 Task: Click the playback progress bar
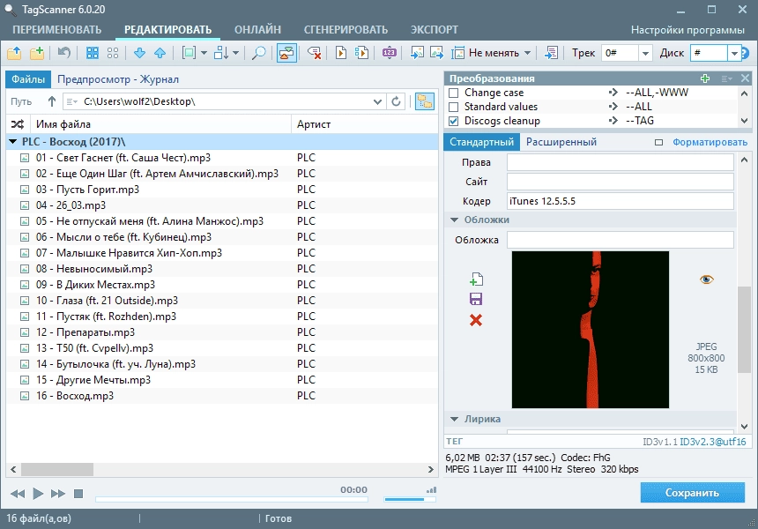coord(232,500)
